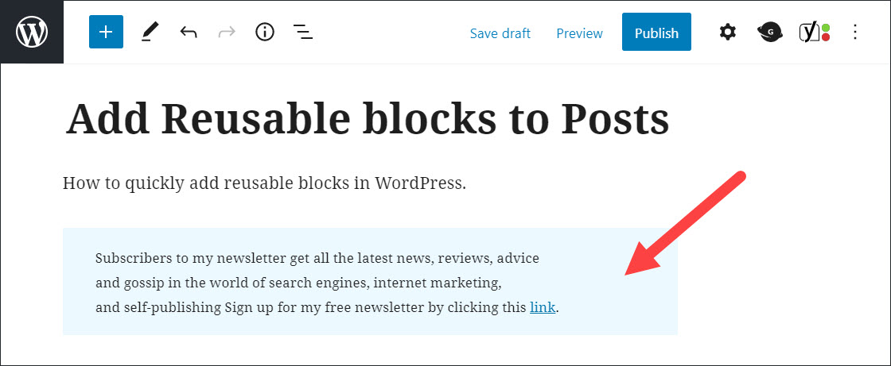Image resolution: width=891 pixels, height=366 pixels.
Task: Toggle the settings gear sidebar
Action: click(727, 33)
